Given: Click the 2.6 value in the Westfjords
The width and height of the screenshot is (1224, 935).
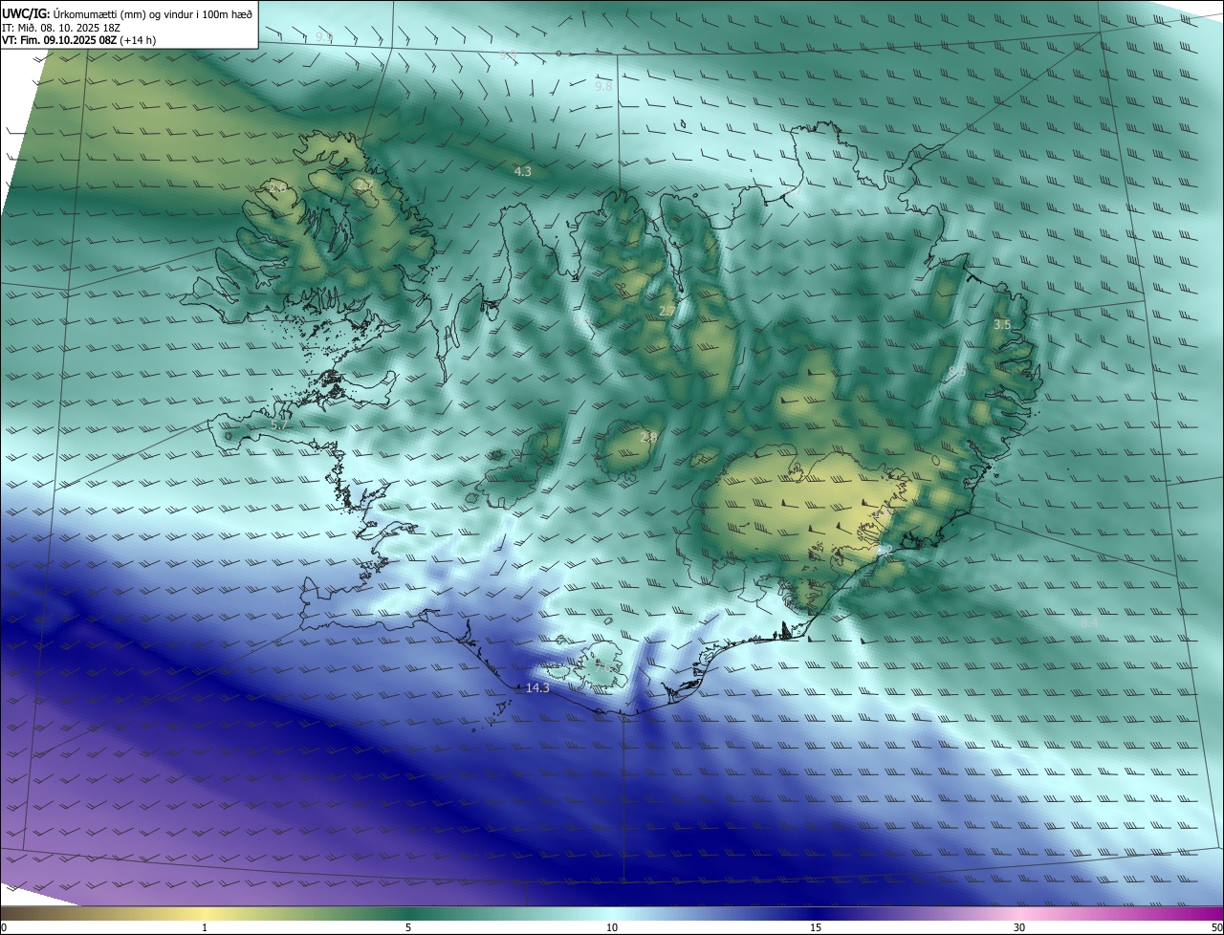Looking at the screenshot, I should tap(276, 188).
